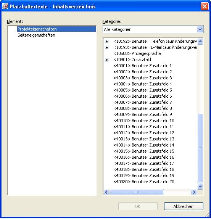The height and width of the screenshot is (219, 211).
Task: Select <40010> Benutzer Zusatzfeld 10
Action: point(144,121)
